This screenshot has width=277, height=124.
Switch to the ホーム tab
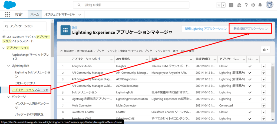tap(35, 15)
